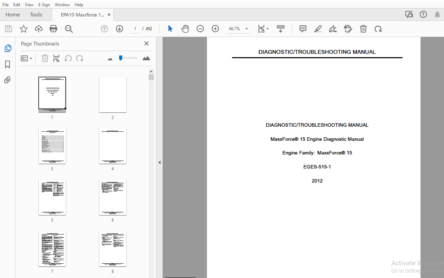Select page 8 thumbnail
444x278 pixels.
coord(113,249)
